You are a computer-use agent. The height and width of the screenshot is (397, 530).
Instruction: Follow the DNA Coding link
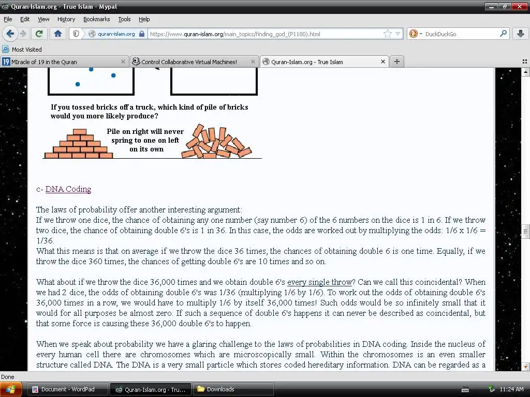click(68, 189)
